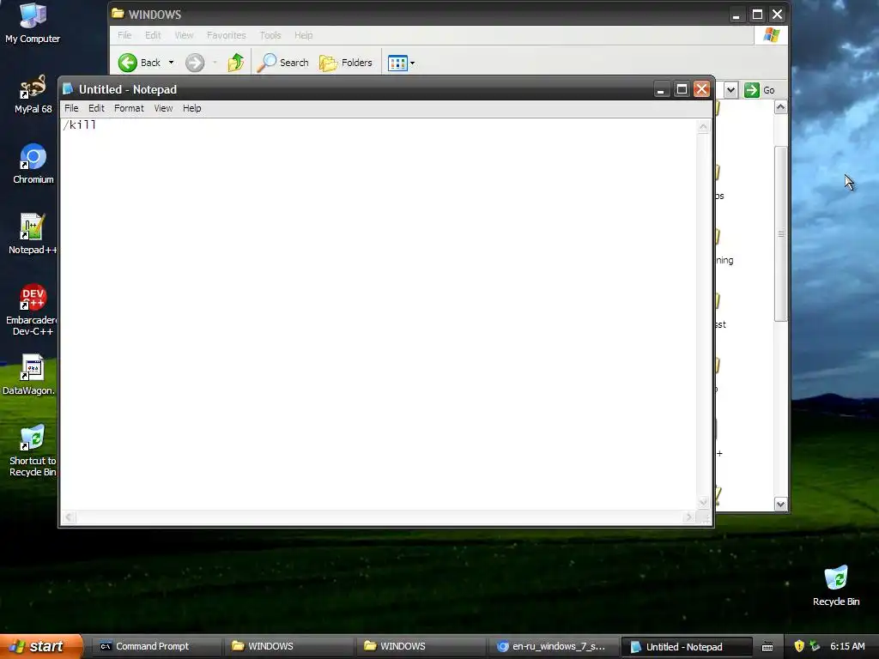
Task: Click clock showing 6:15 AM
Action: pos(847,646)
